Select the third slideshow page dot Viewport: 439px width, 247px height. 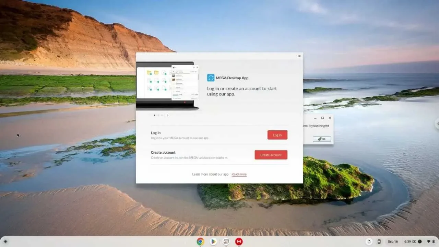point(162,115)
